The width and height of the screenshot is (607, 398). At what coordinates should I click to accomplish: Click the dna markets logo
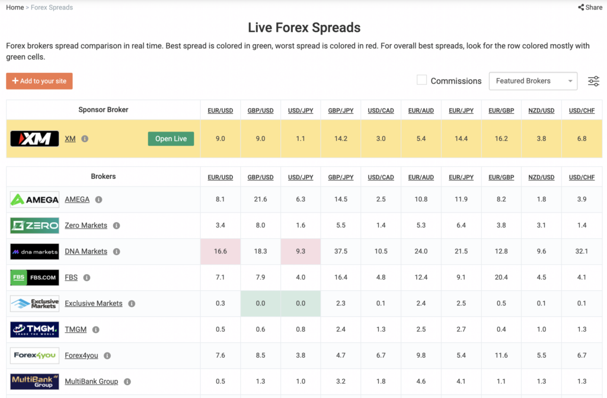pos(34,251)
